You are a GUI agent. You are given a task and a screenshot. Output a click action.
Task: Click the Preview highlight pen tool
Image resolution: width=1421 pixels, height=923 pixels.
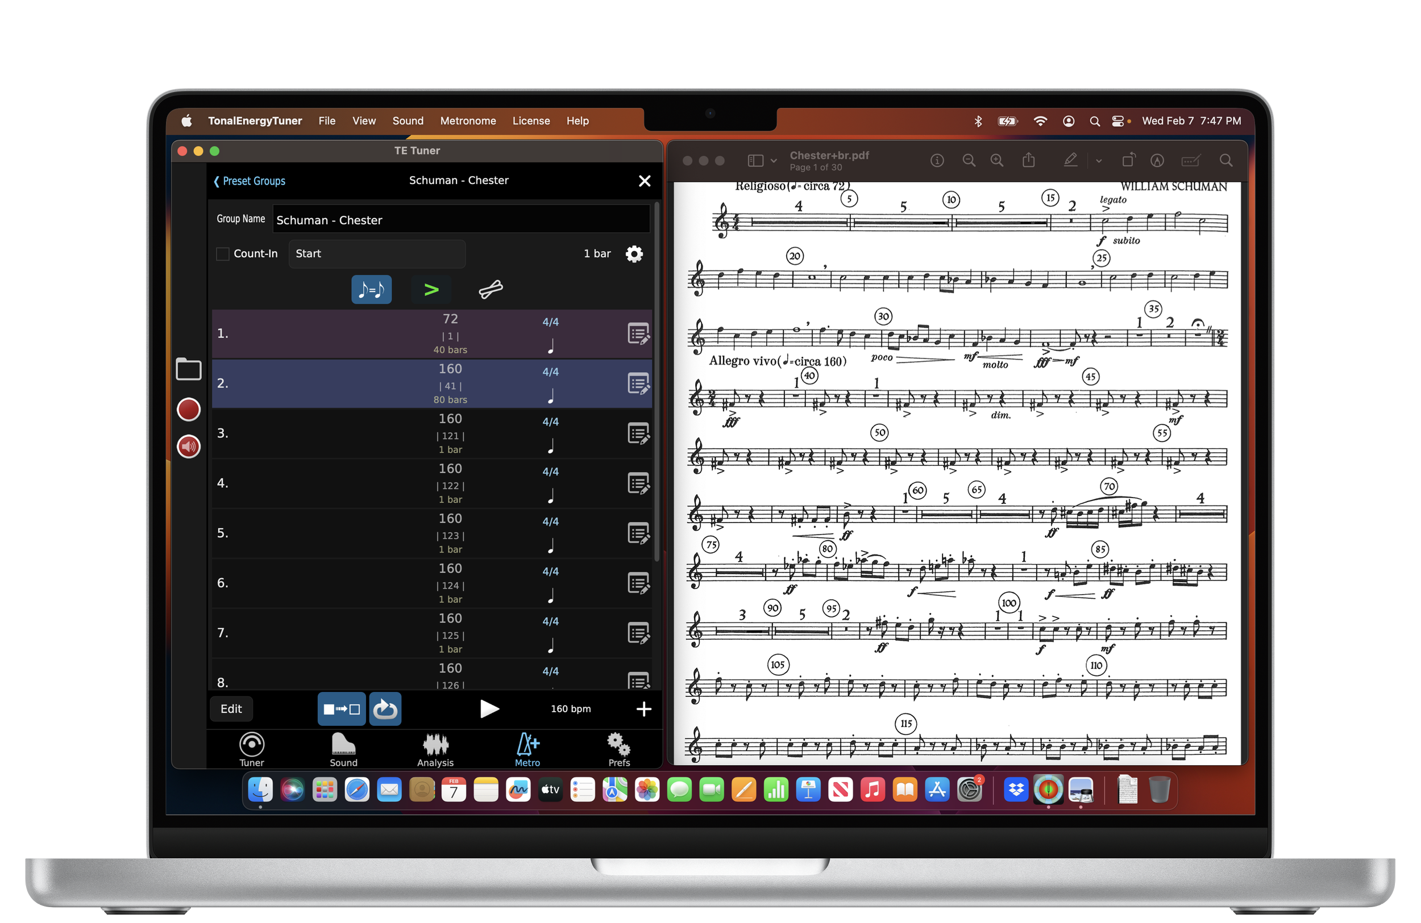tap(1070, 160)
